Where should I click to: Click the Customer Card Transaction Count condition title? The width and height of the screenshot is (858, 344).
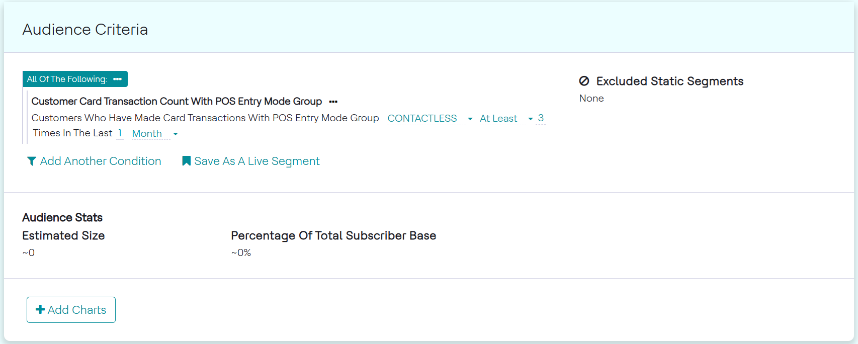tap(177, 102)
